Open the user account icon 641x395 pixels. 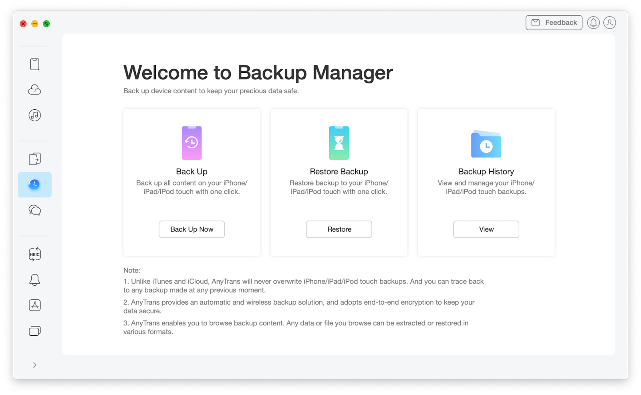click(x=609, y=22)
